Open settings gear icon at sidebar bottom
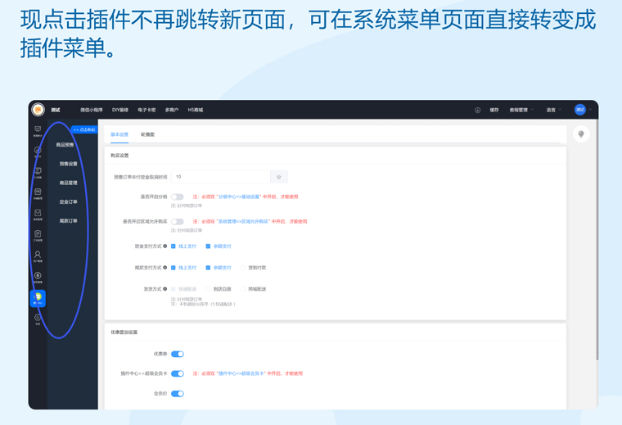The height and width of the screenshot is (425, 622). (x=38, y=319)
